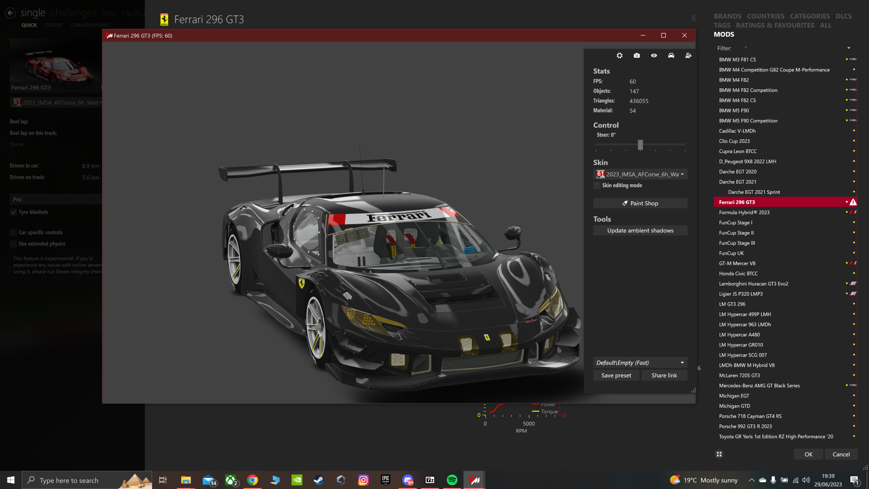This screenshot has height=489, width=869.
Task: Click the Share link button
Action: [x=664, y=375]
